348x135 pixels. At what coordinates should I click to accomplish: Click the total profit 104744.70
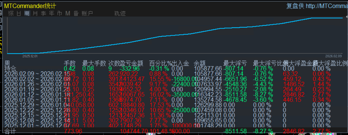[134, 132]
